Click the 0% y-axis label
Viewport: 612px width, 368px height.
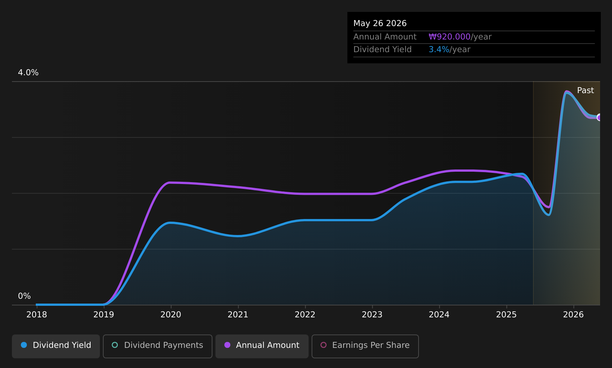pos(24,296)
